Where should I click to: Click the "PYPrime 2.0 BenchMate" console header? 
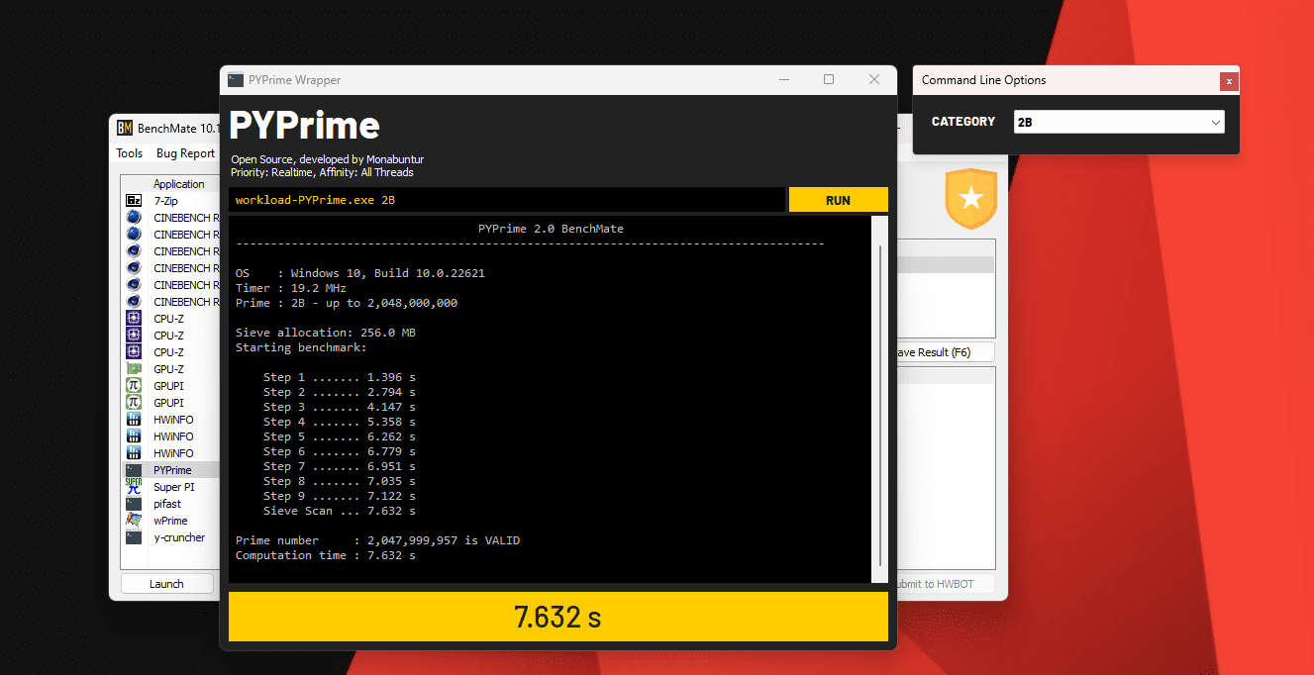tap(551, 229)
